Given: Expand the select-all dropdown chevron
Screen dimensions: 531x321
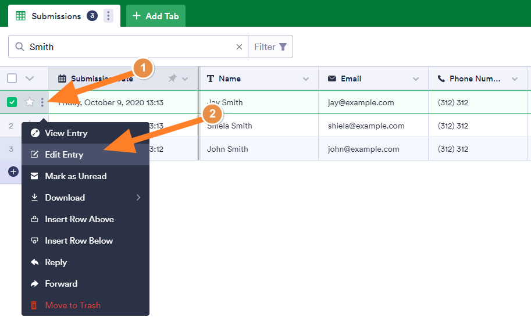Looking at the screenshot, I should tap(30, 79).
